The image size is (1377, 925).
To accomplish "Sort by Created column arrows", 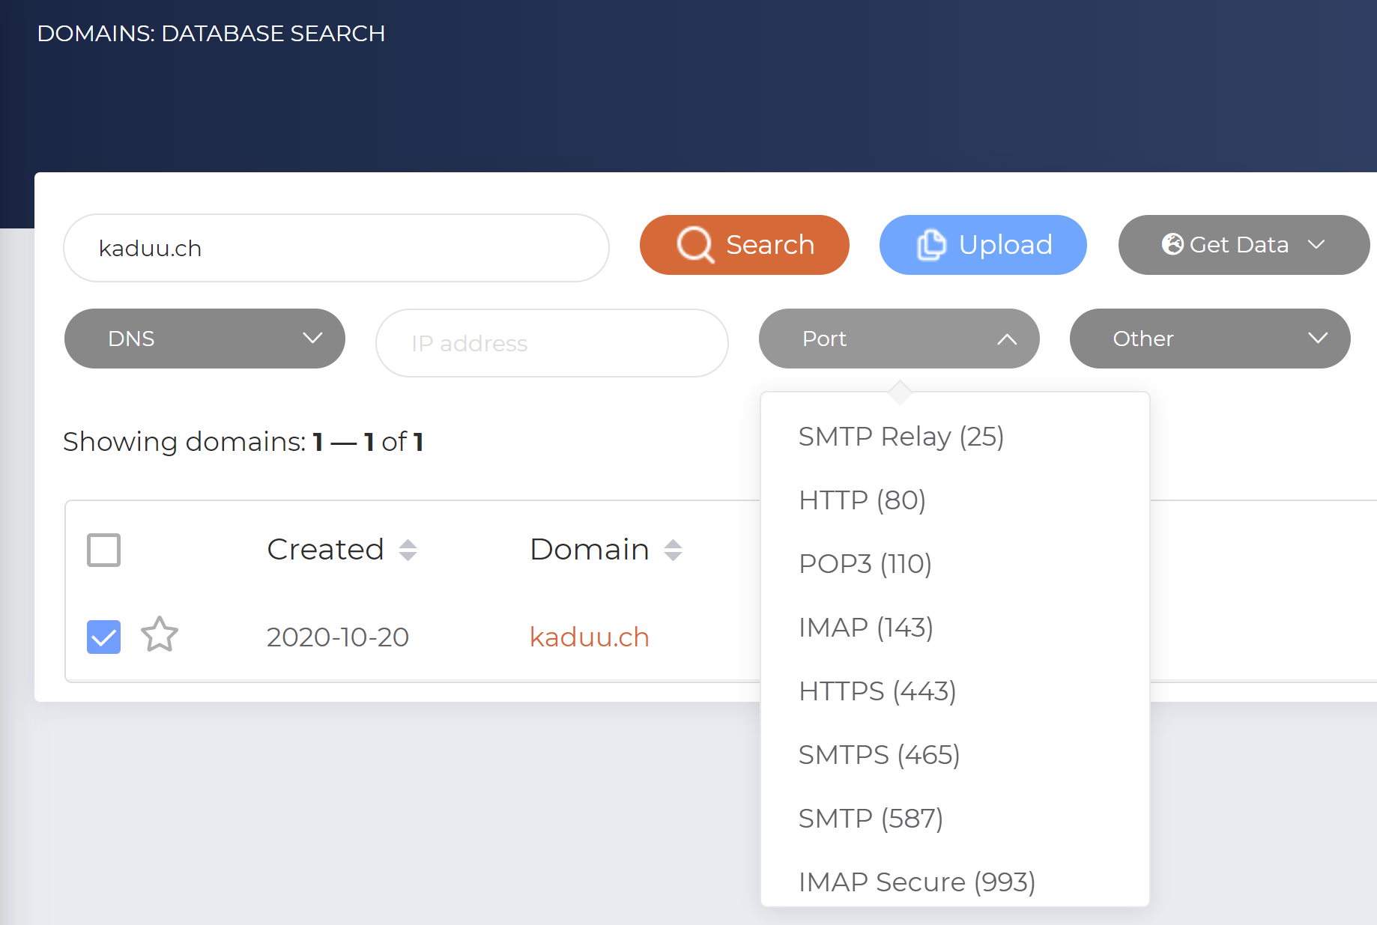I will pos(408,550).
